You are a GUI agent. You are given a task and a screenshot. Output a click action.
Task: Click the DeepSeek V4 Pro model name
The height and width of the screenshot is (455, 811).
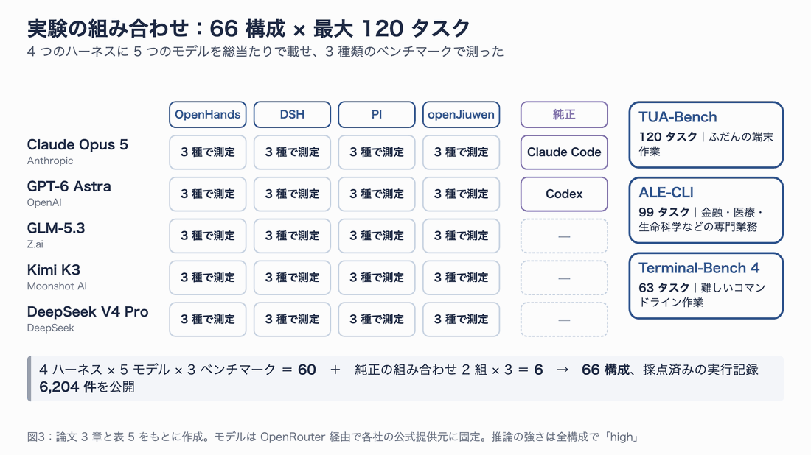88,312
